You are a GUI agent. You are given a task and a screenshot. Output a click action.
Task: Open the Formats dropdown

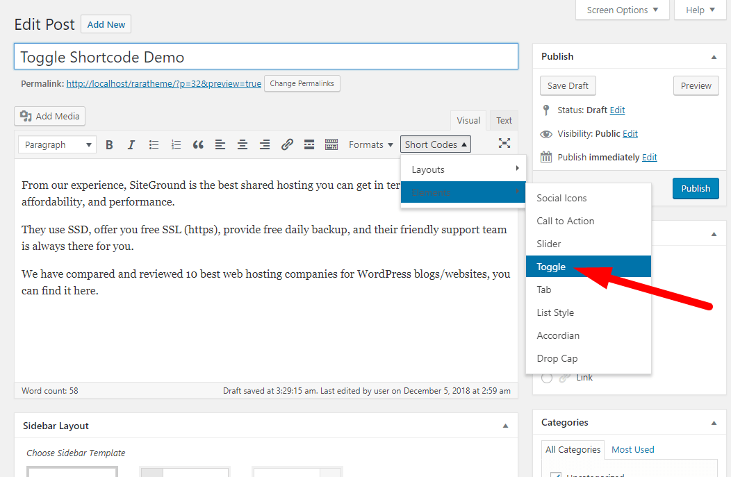(371, 144)
